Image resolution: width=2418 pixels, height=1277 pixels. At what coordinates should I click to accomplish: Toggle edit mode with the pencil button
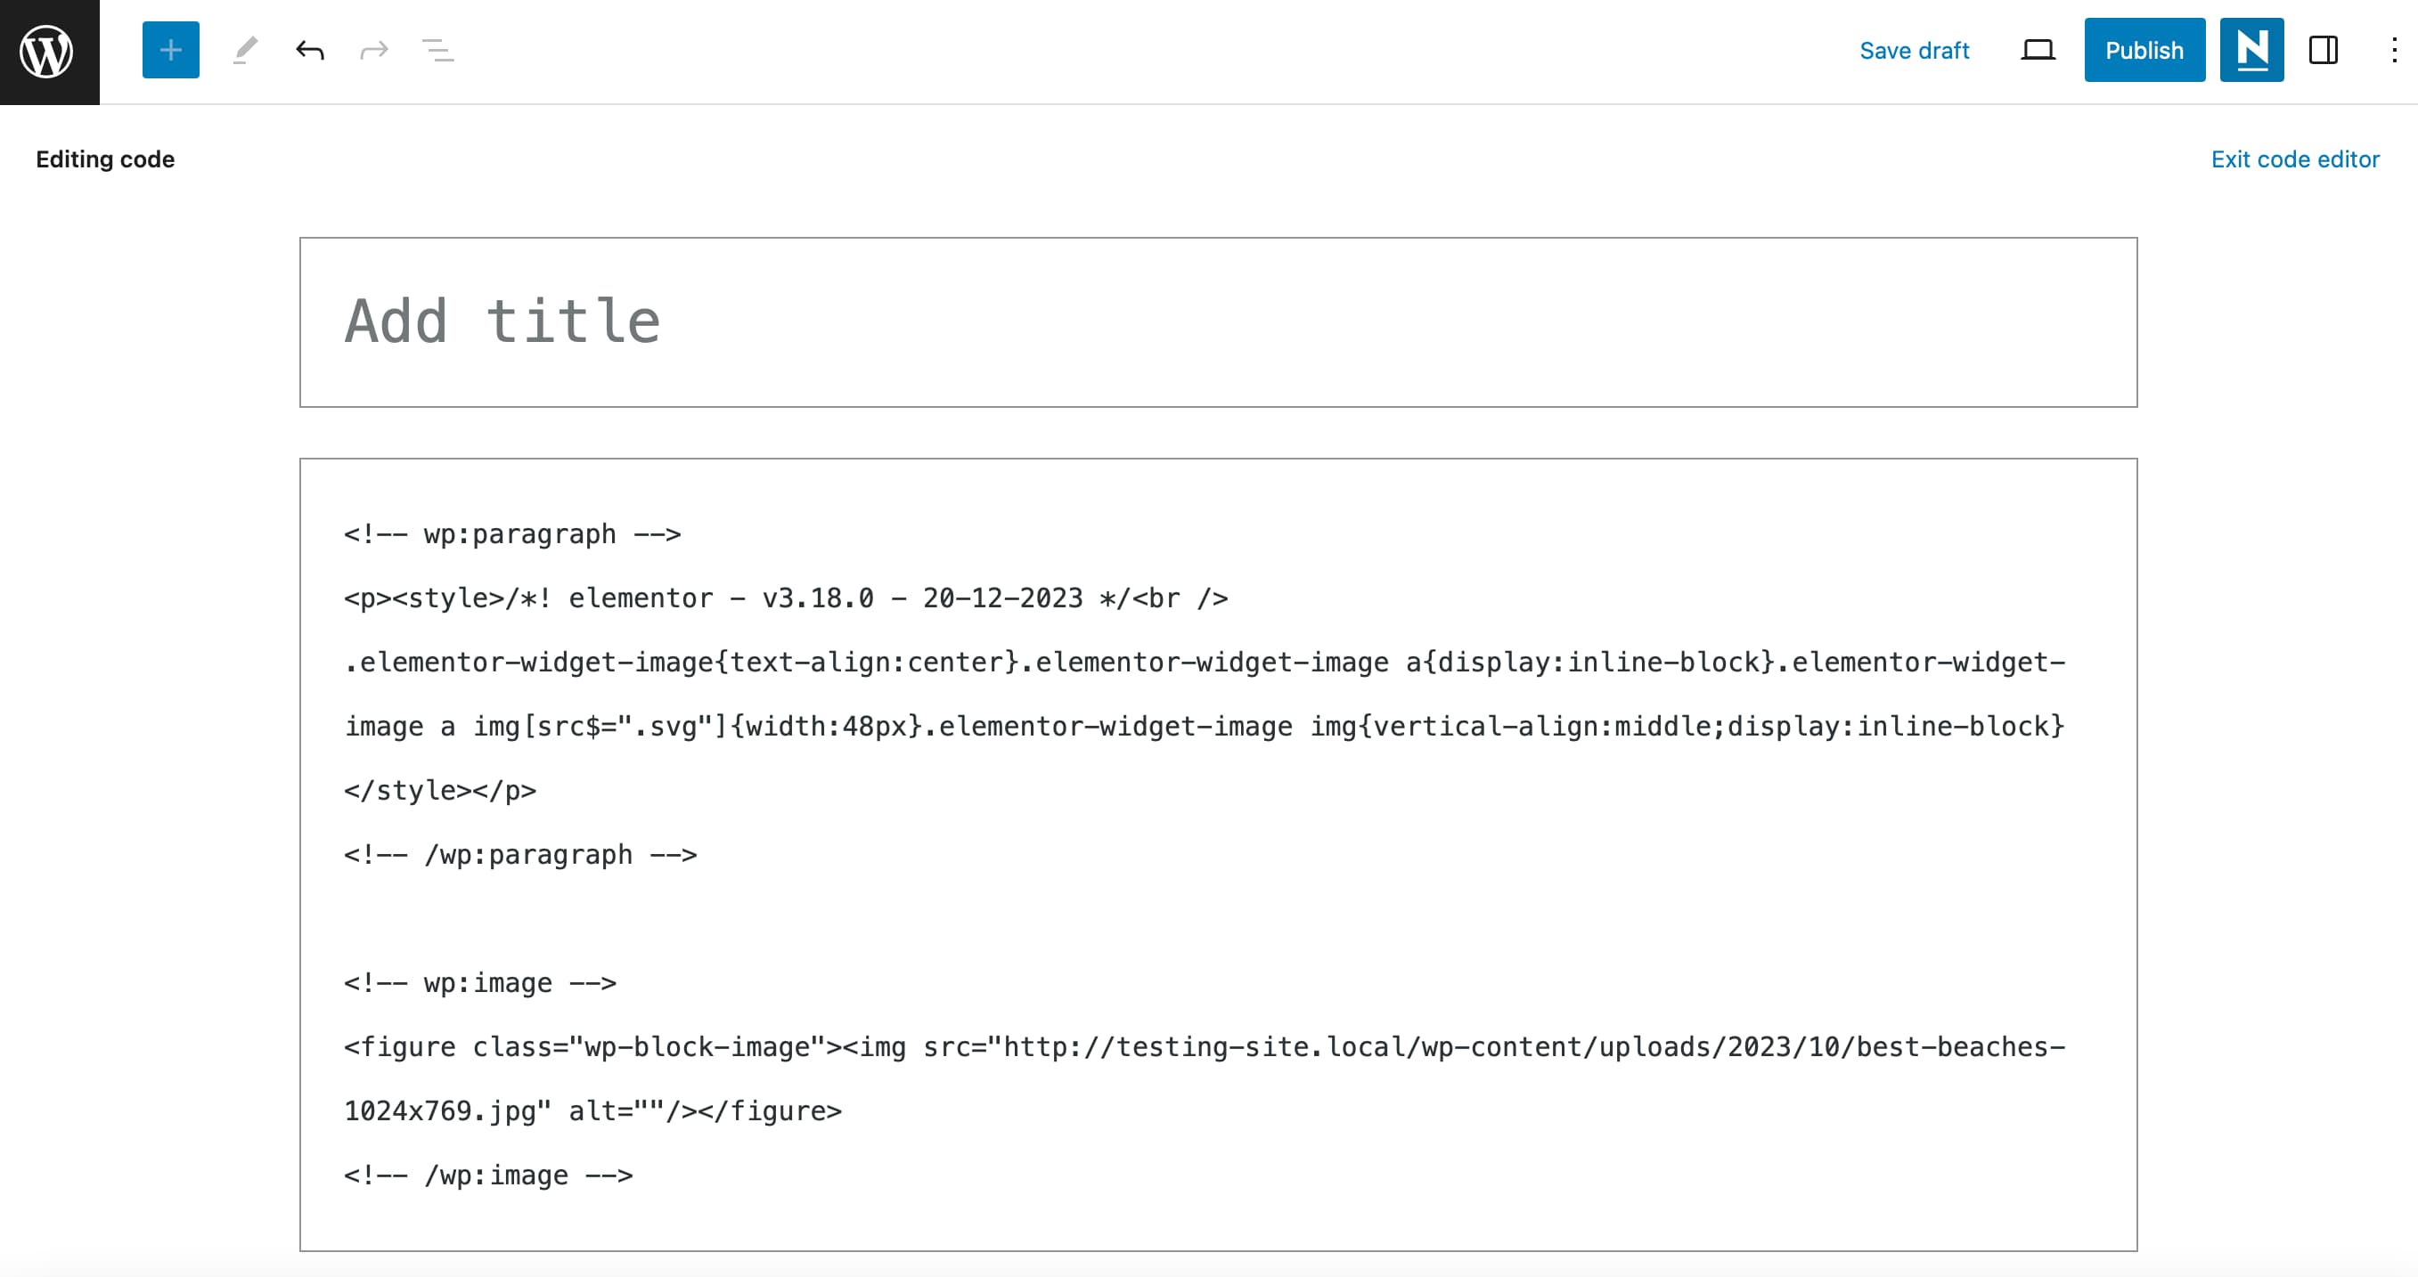coord(245,50)
